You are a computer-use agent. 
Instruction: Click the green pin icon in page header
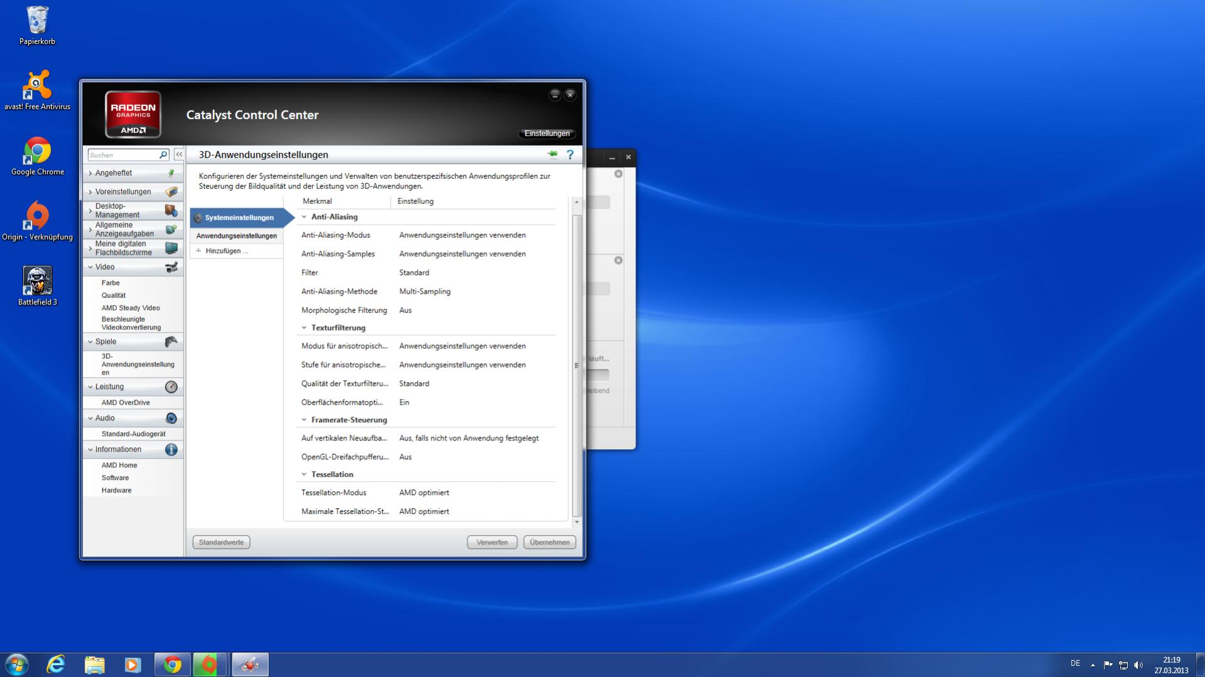[x=553, y=154]
